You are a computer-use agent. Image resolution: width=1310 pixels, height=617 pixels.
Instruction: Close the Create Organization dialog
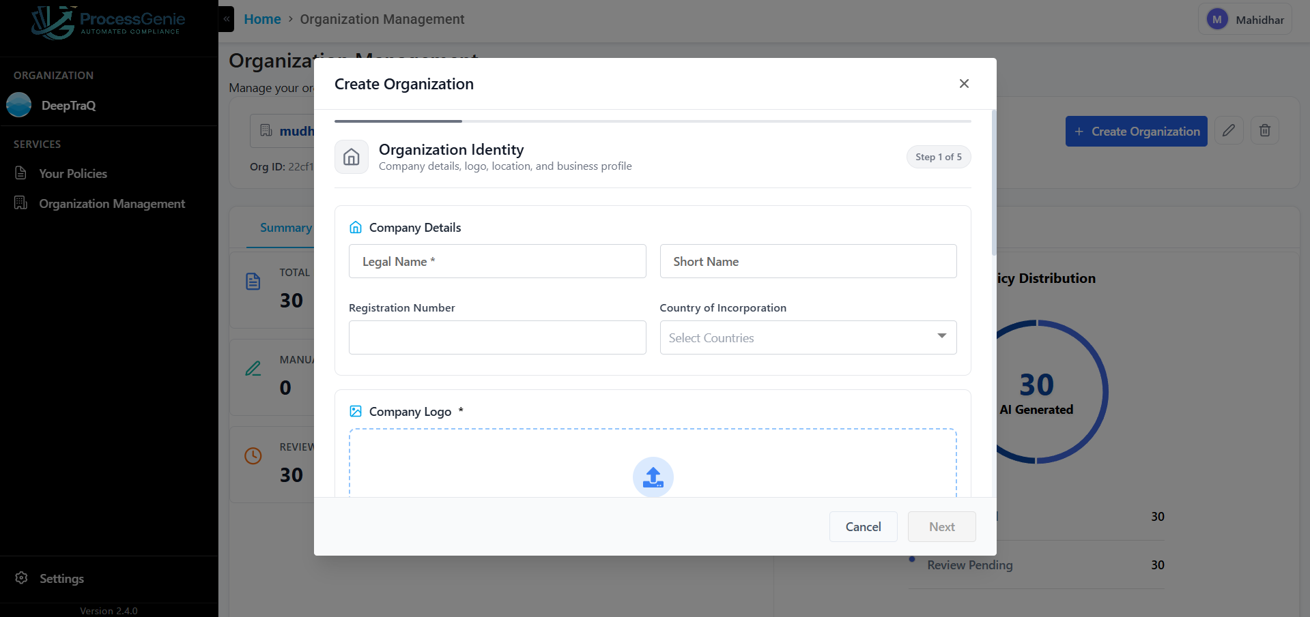[x=964, y=84]
